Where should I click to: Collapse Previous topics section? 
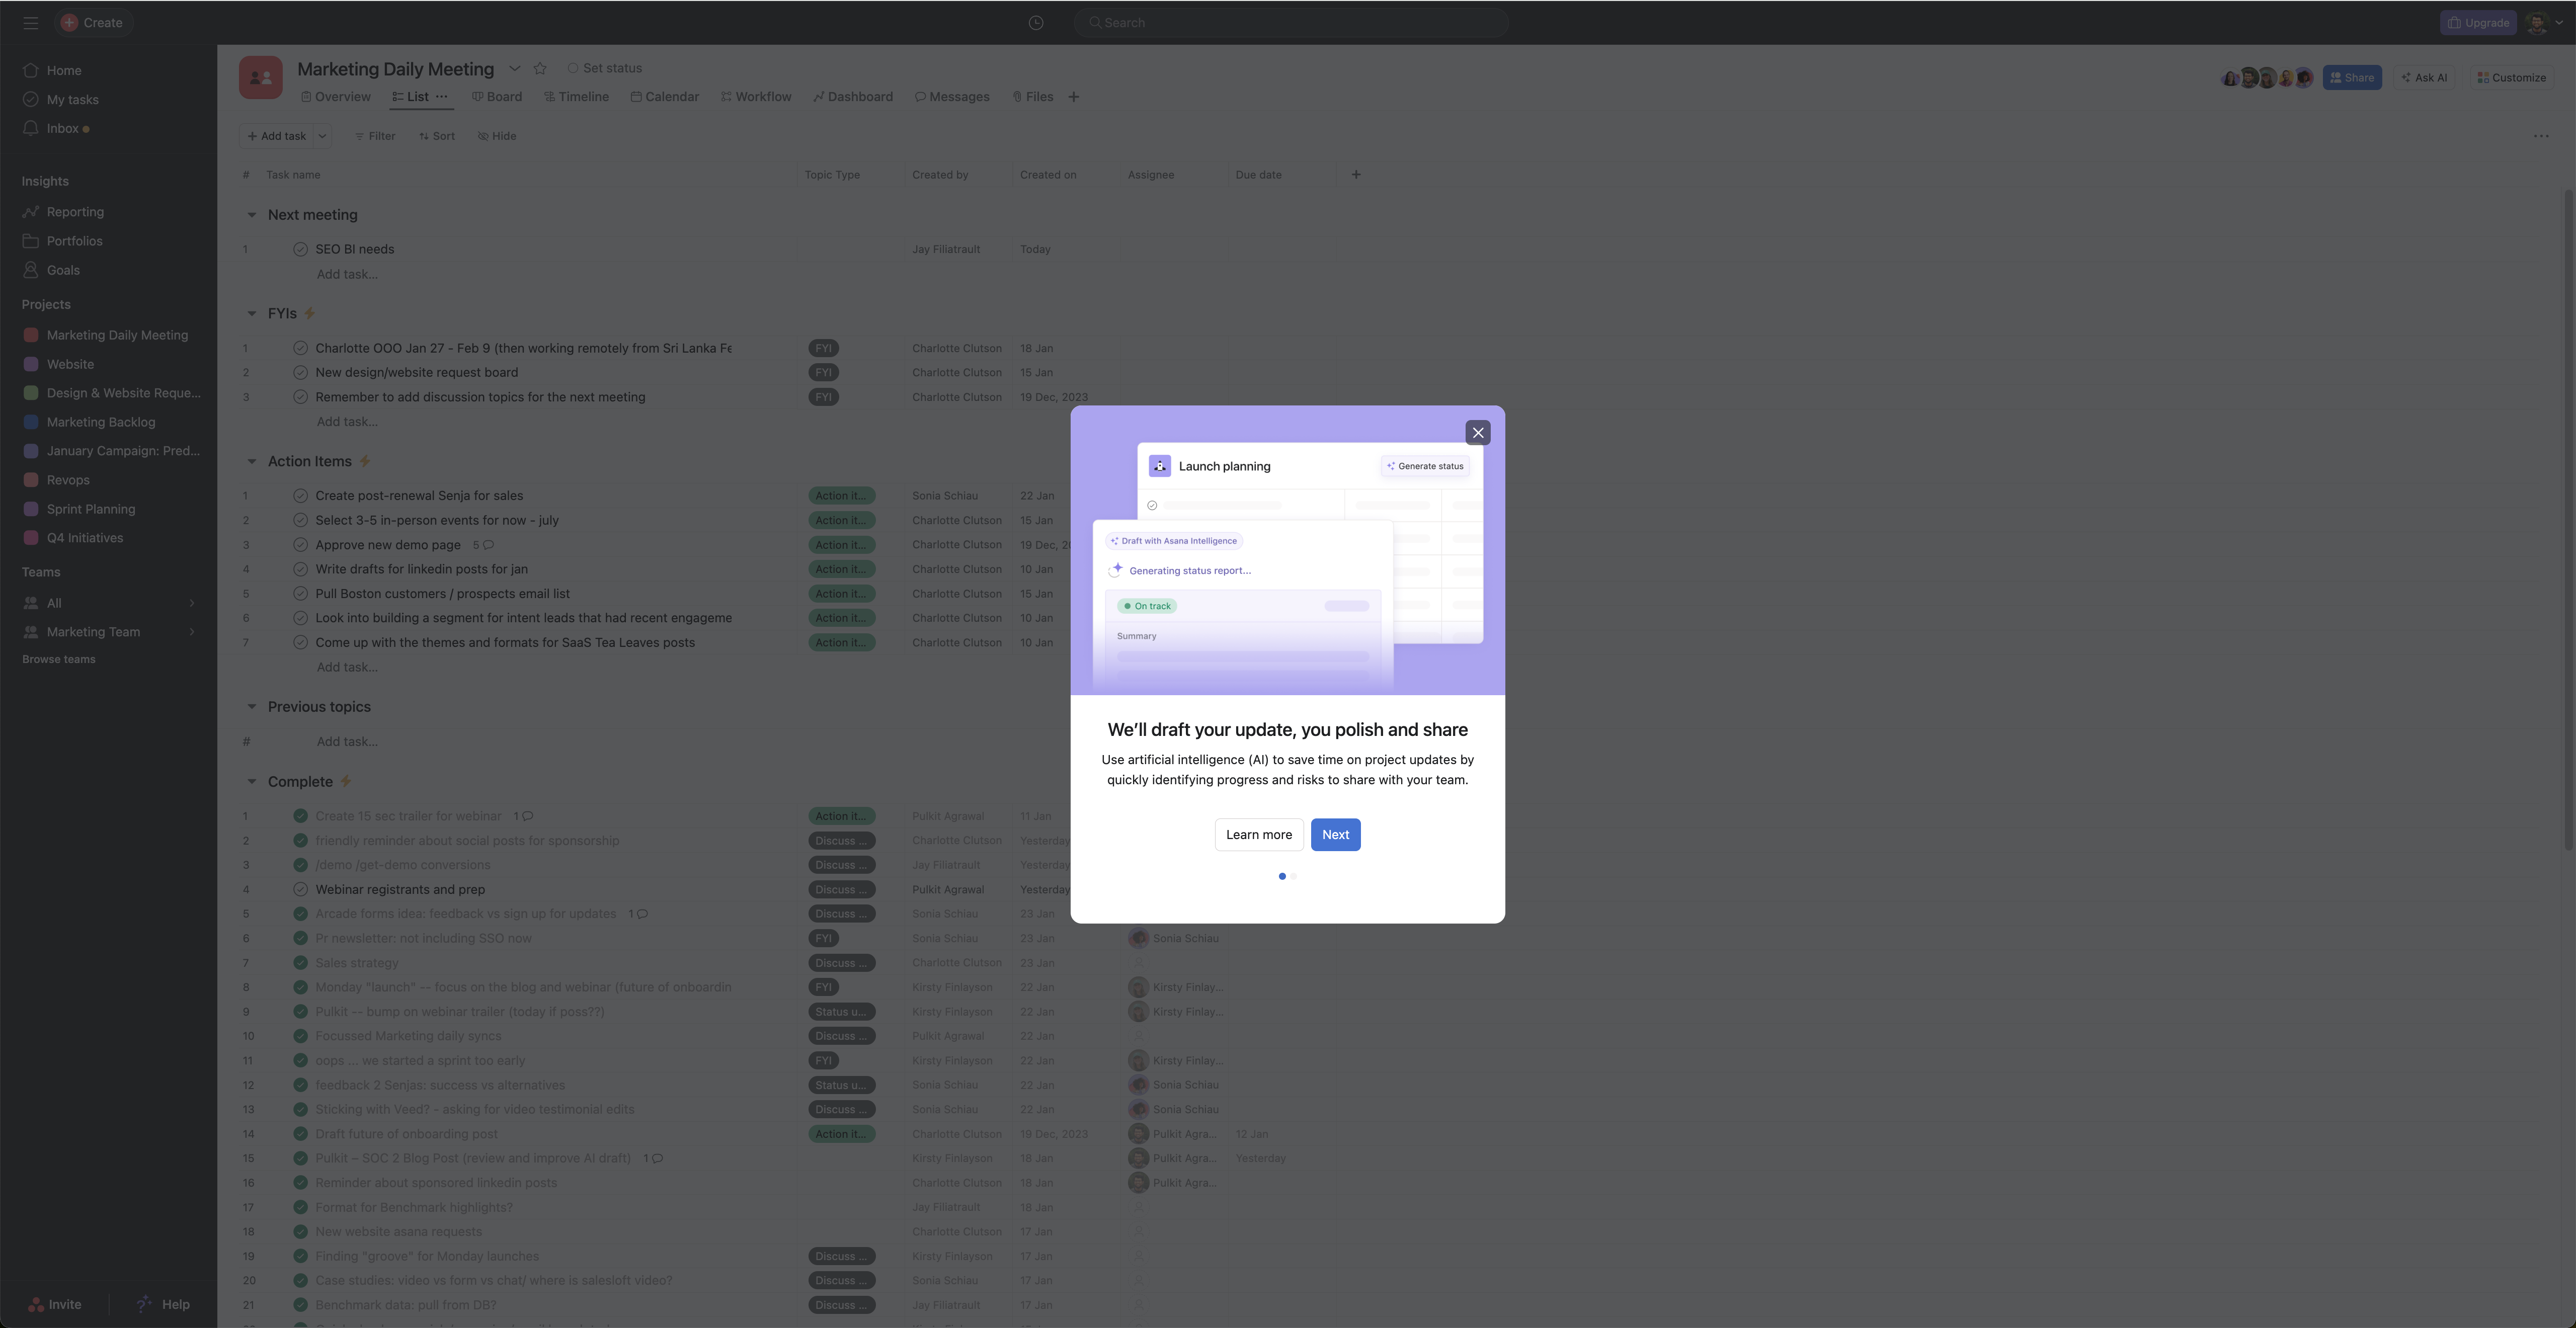(x=251, y=707)
